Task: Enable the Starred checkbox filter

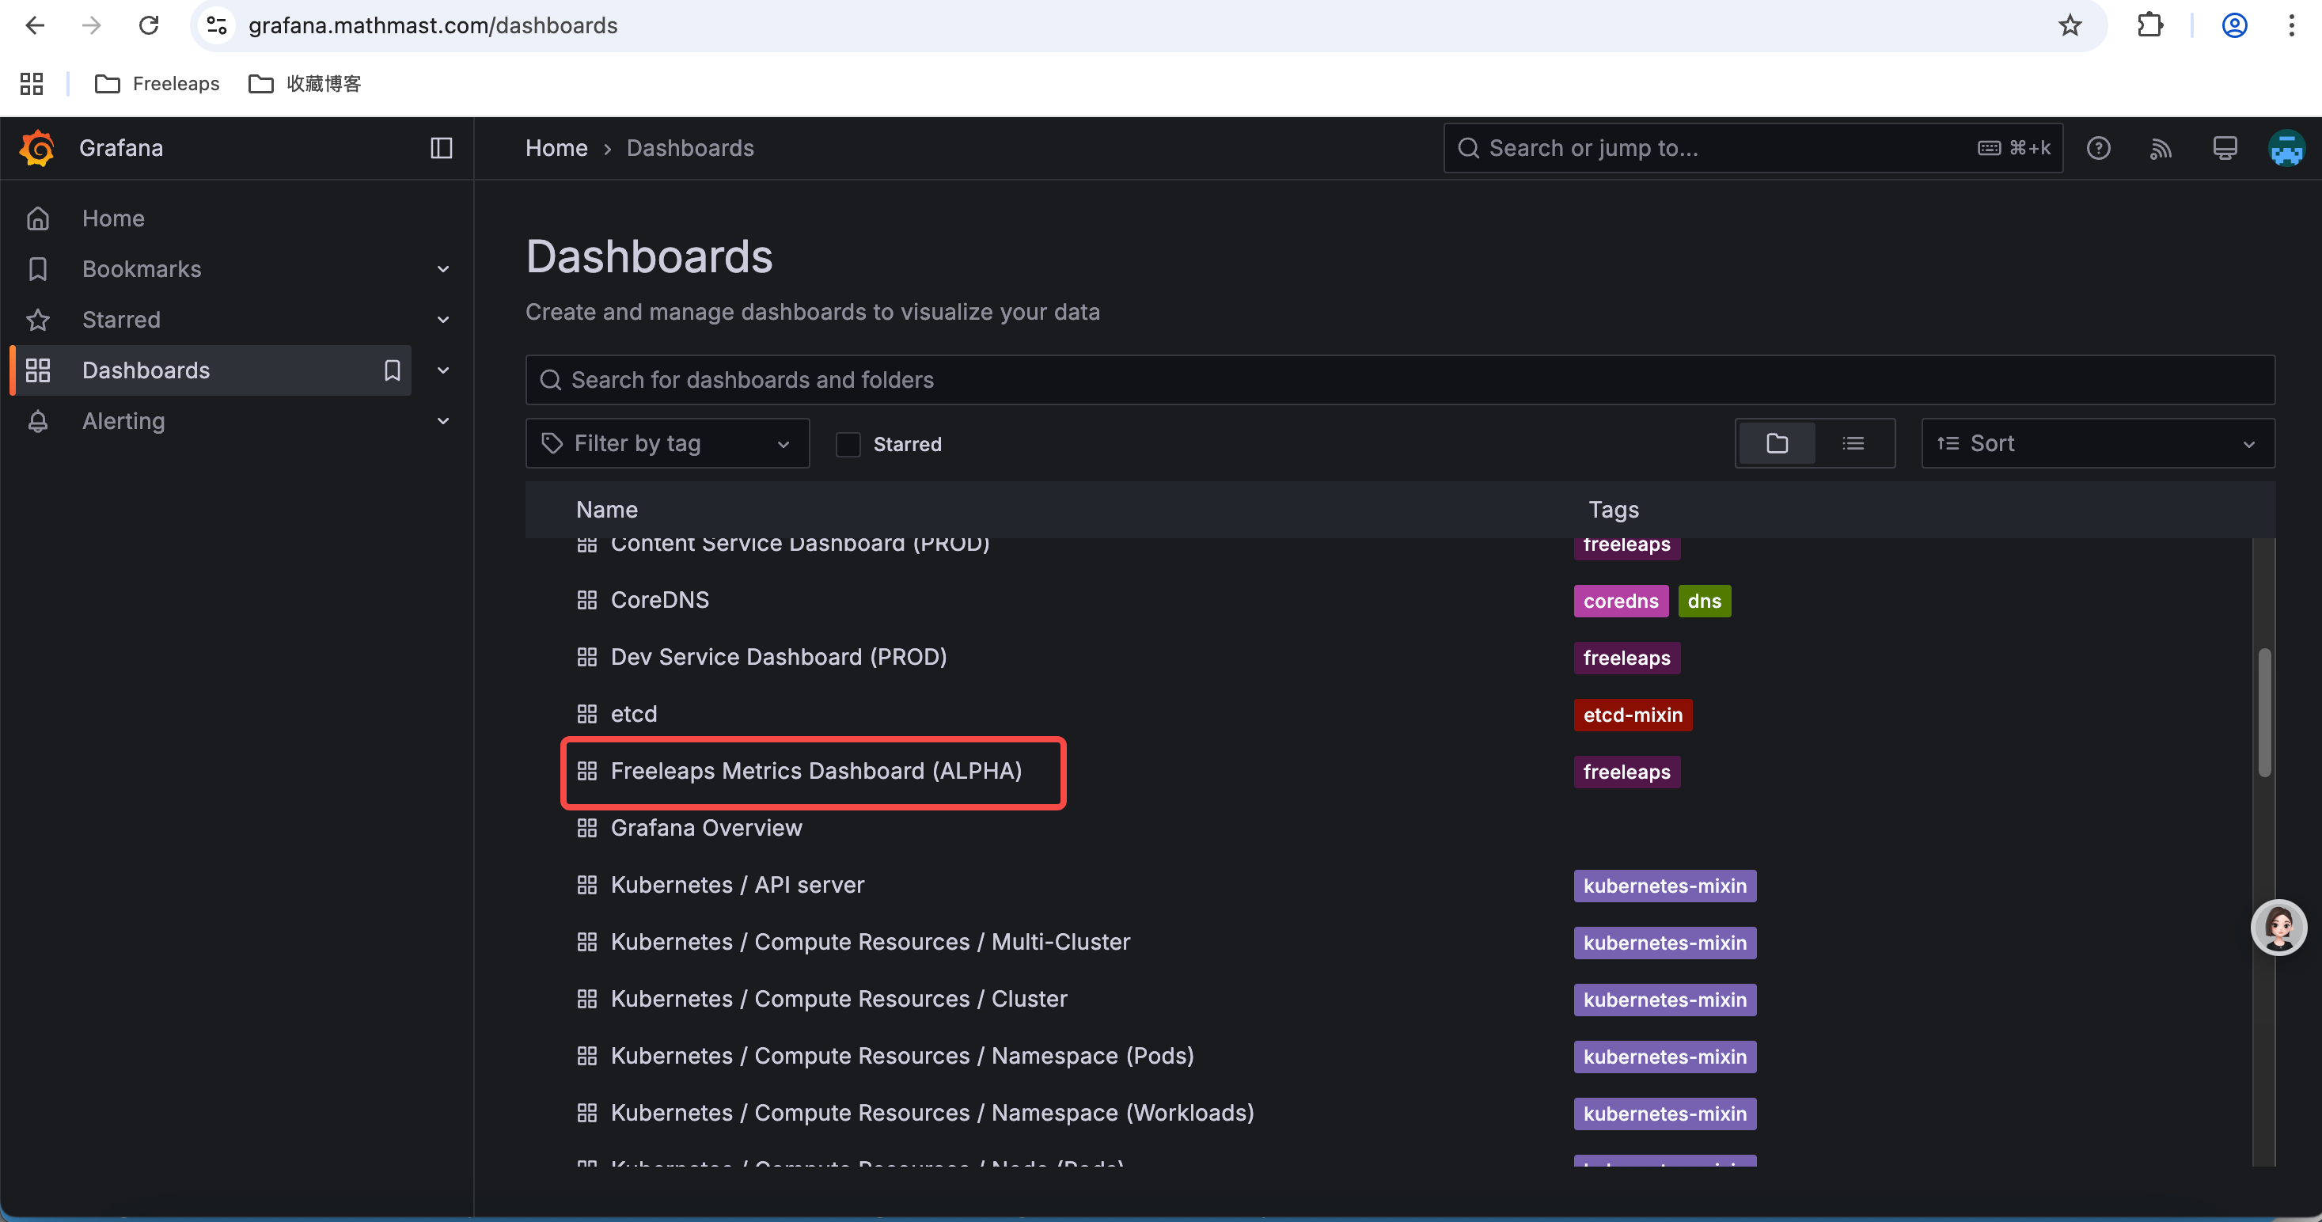Action: point(848,444)
